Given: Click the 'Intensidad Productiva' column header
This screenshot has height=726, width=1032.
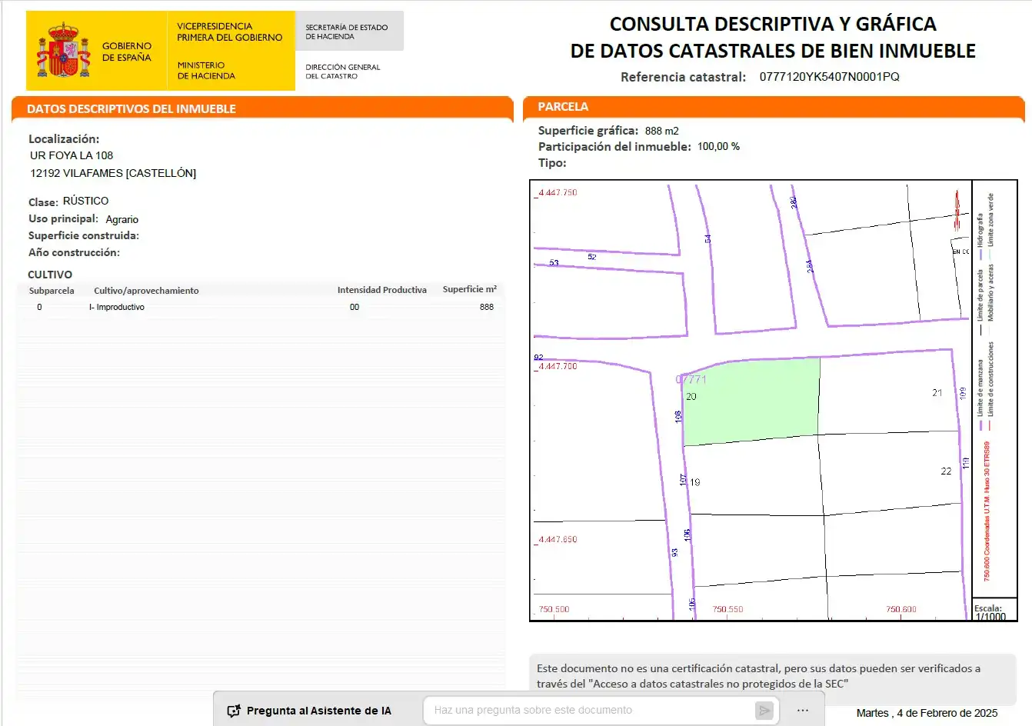Looking at the screenshot, I should pos(382,290).
